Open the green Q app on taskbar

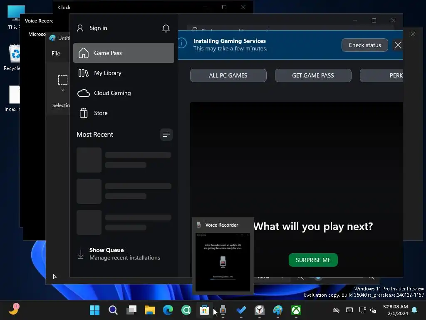coord(186,310)
